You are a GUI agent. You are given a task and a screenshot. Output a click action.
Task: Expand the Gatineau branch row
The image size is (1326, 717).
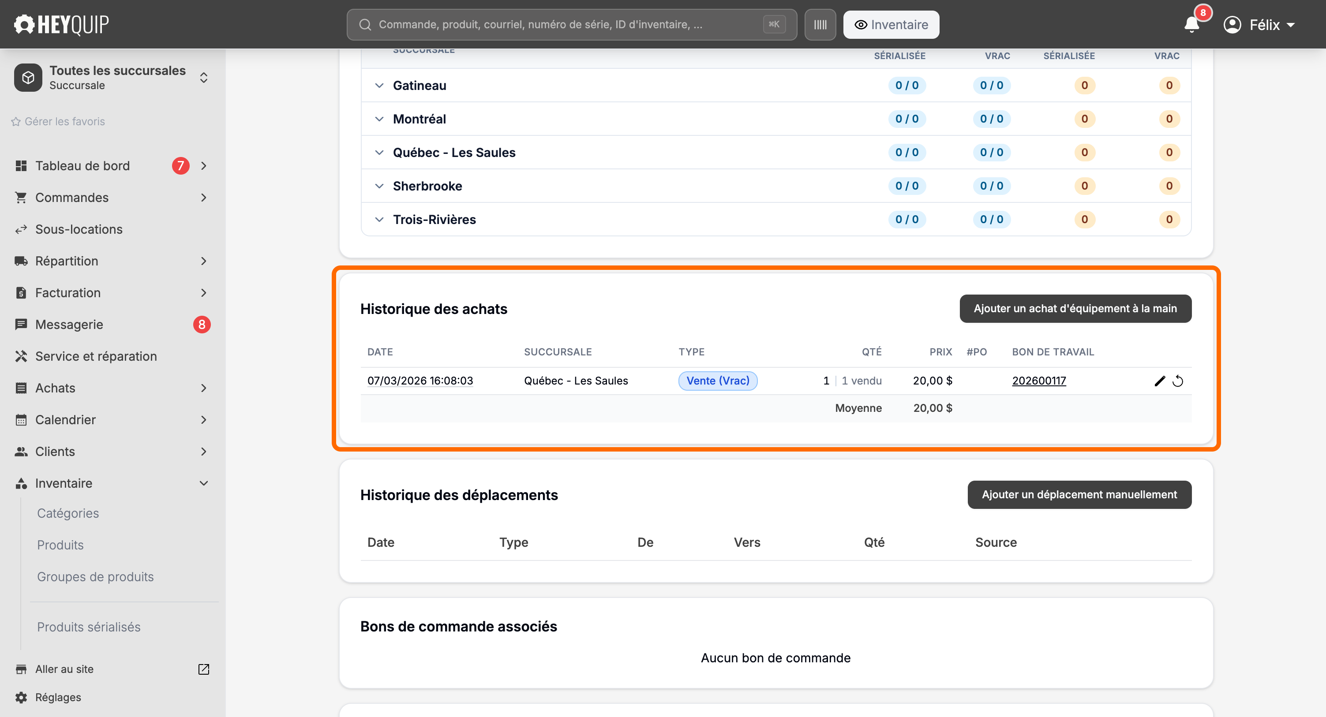[x=379, y=86]
